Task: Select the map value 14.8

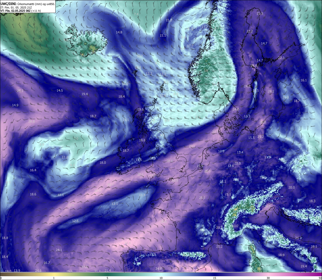Action: click(119, 32)
